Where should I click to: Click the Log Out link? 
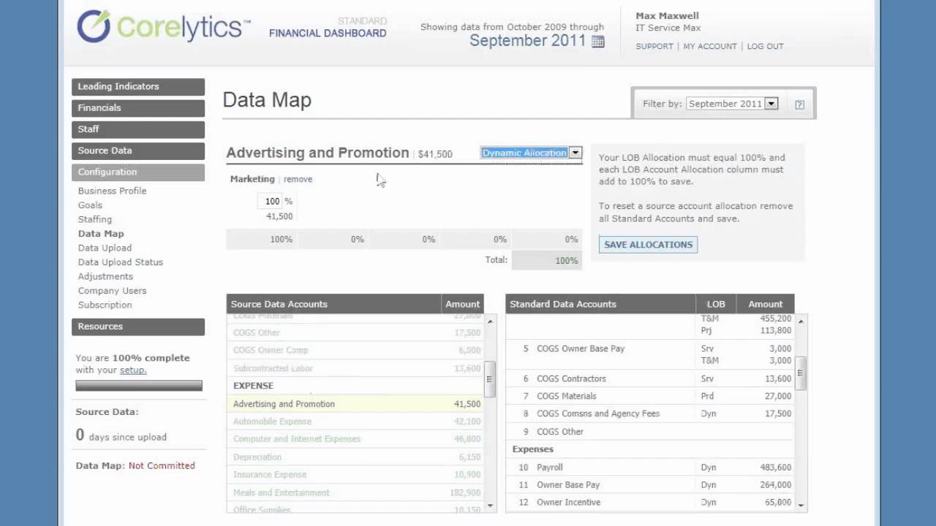pos(765,46)
